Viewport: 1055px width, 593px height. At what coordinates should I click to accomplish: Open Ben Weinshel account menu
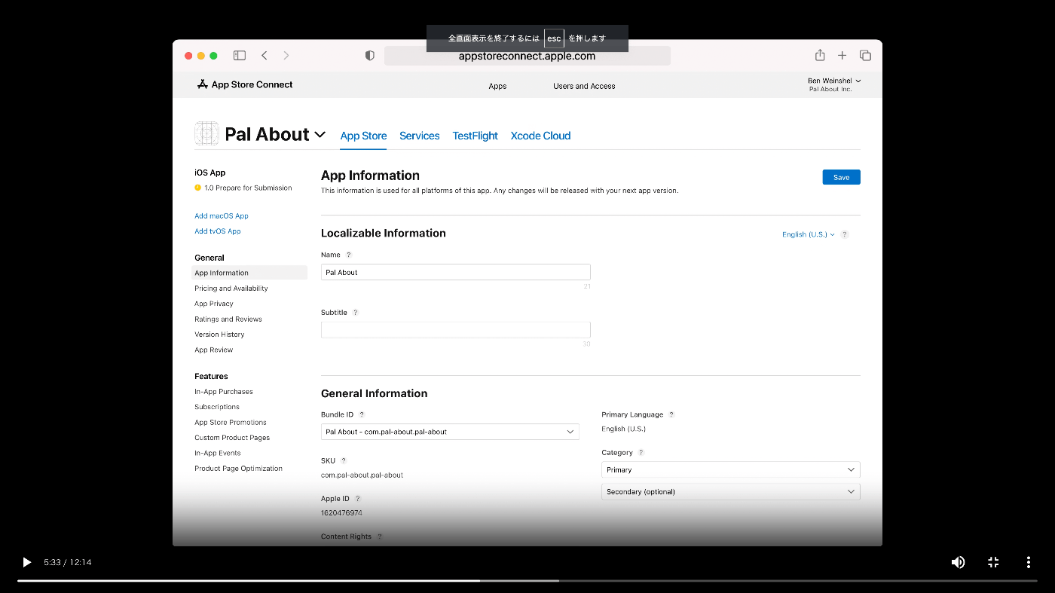[x=834, y=84]
